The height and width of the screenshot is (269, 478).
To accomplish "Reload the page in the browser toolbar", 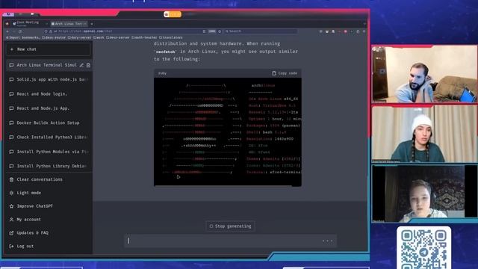I will pos(20,31).
